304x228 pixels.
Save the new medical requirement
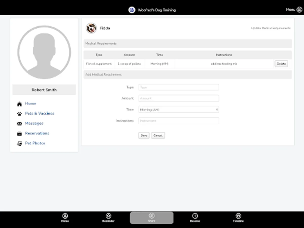(x=144, y=135)
